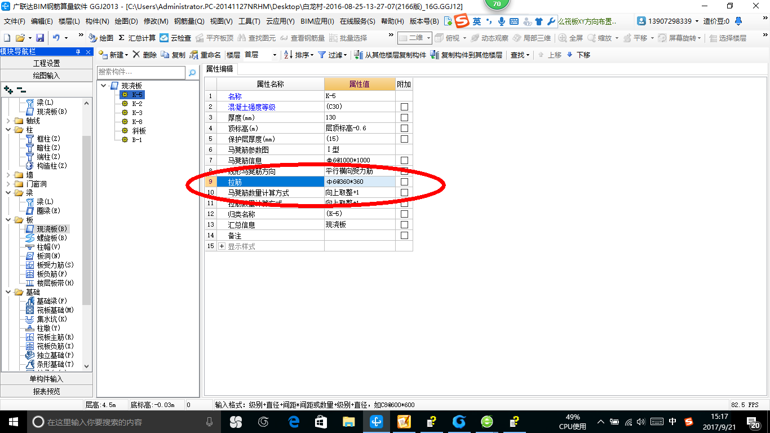Open the 新建 dropdown menu
Screen dimensions: 770x433
click(113, 55)
